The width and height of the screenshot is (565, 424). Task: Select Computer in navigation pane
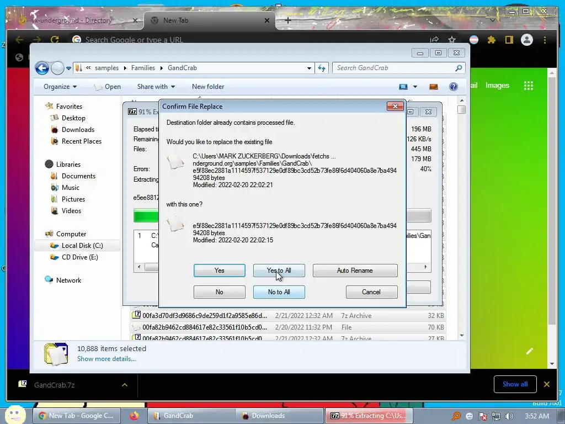point(71,234)
